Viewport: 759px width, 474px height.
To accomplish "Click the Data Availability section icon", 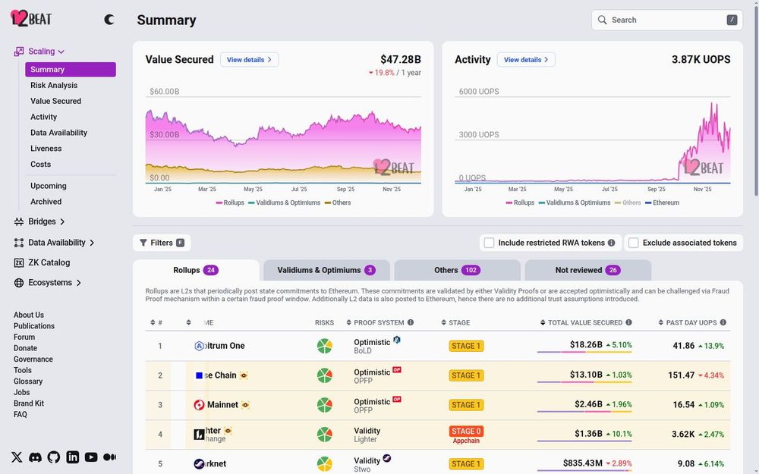I will point(19,243).
